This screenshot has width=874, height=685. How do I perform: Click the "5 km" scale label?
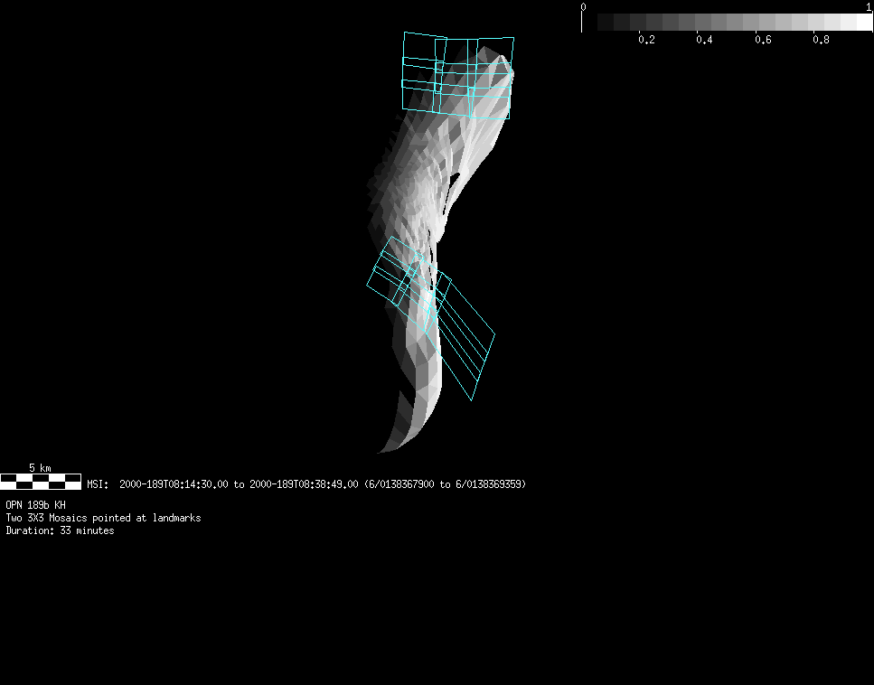[x=40, y=467]
